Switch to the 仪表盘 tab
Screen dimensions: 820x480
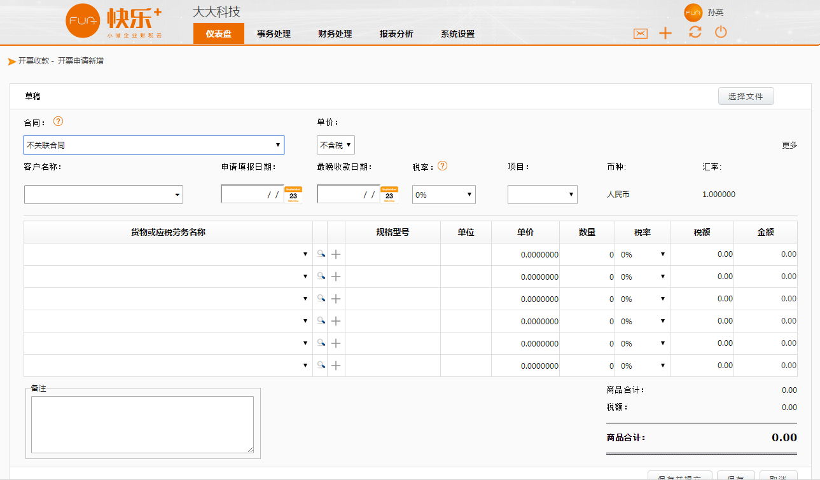[219, 34]
